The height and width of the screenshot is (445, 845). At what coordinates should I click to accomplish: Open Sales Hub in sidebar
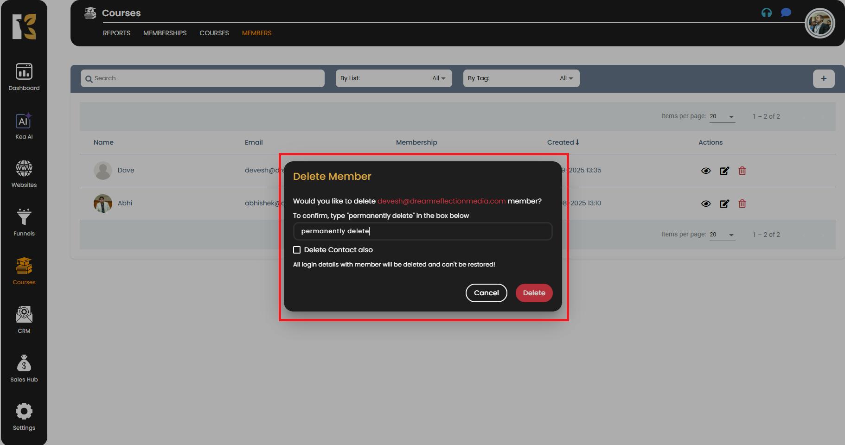[24, 369]
